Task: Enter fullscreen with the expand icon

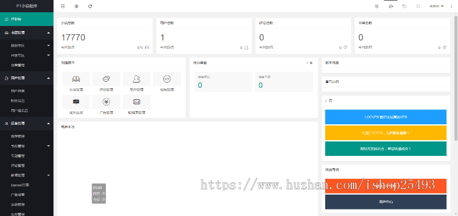Action: 418,6
